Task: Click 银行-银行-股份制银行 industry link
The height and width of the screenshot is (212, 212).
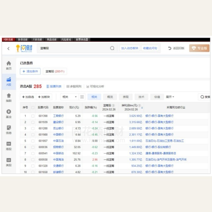Action: 158,147
